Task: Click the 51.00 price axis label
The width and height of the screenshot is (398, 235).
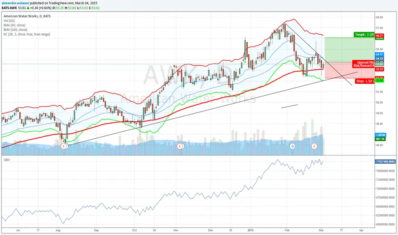Action: coord(380,92)
